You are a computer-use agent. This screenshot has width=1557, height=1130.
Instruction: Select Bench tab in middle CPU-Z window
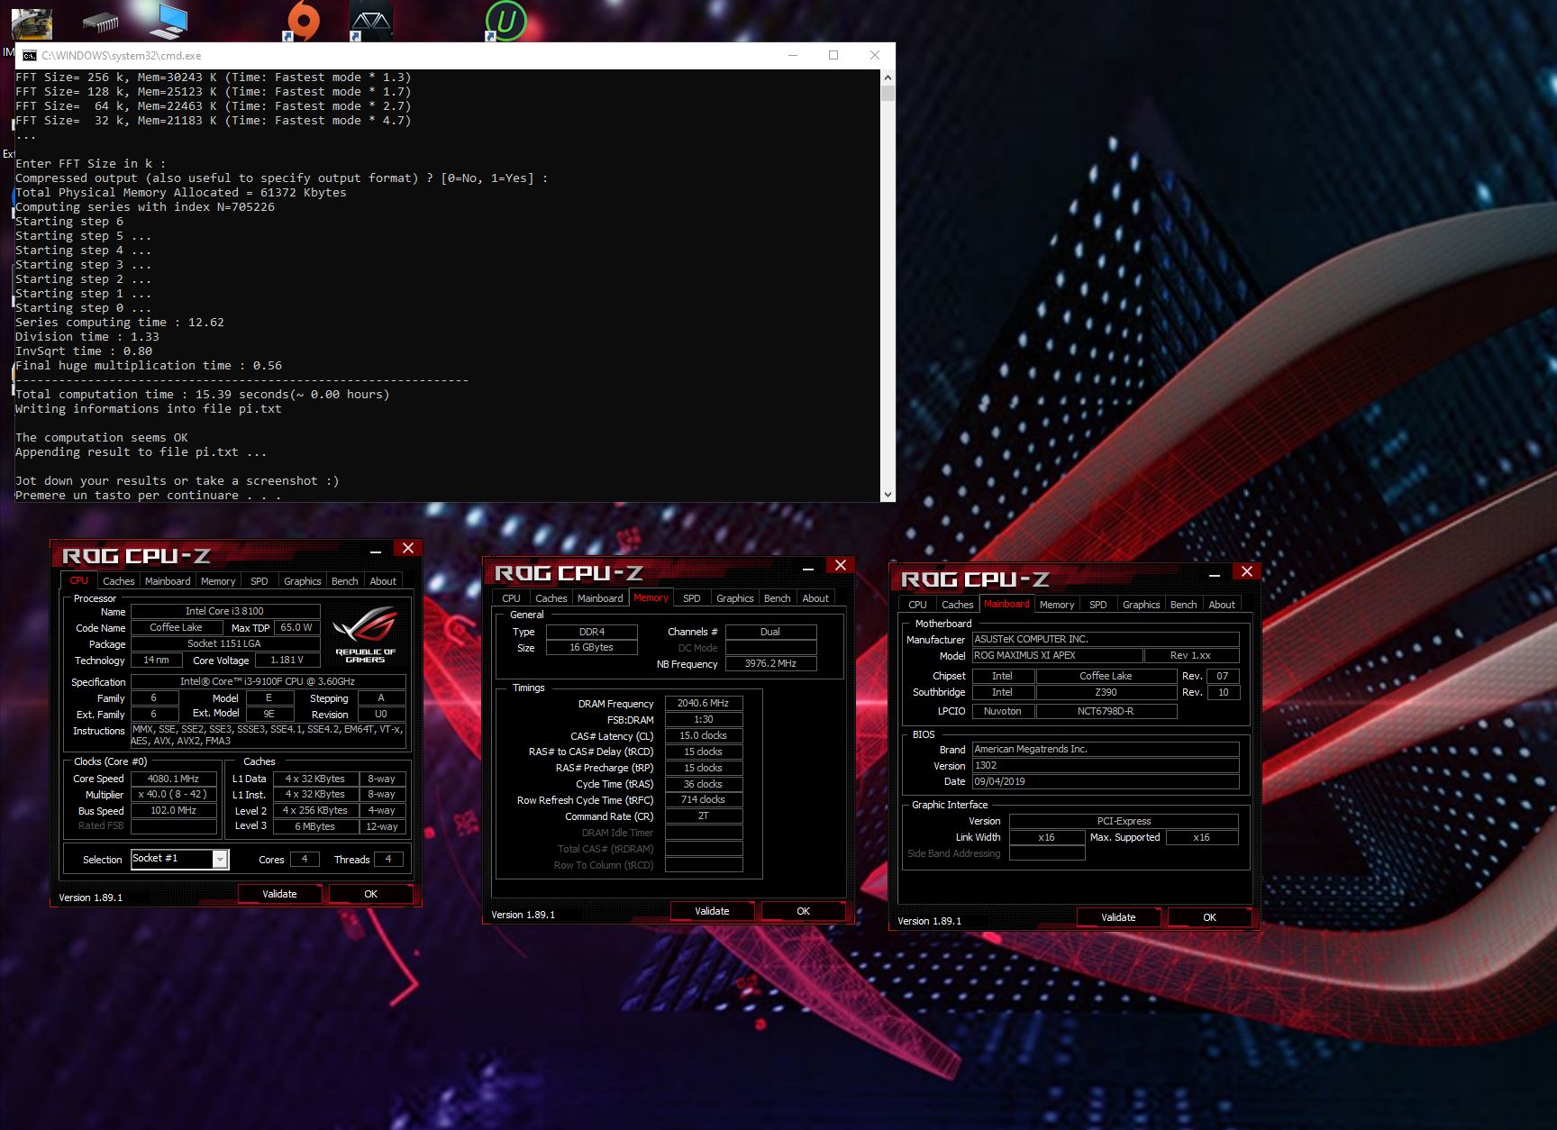tap(778, 598)
